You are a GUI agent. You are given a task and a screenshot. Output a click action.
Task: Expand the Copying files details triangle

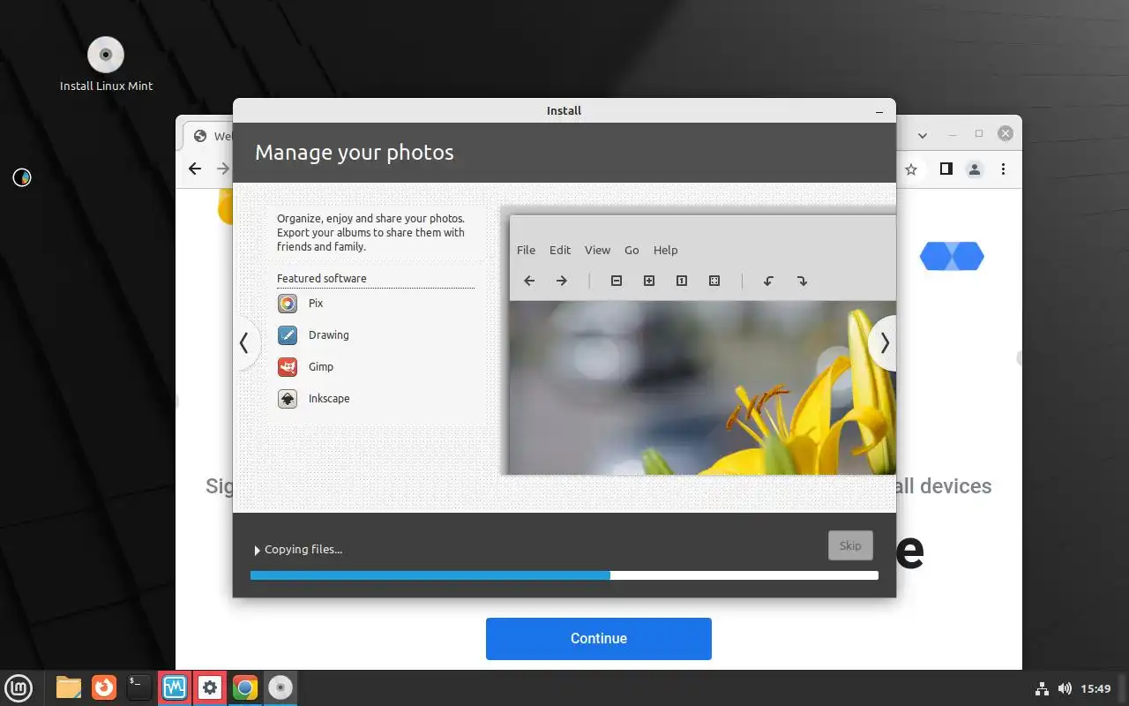click(x=257, y=550)
